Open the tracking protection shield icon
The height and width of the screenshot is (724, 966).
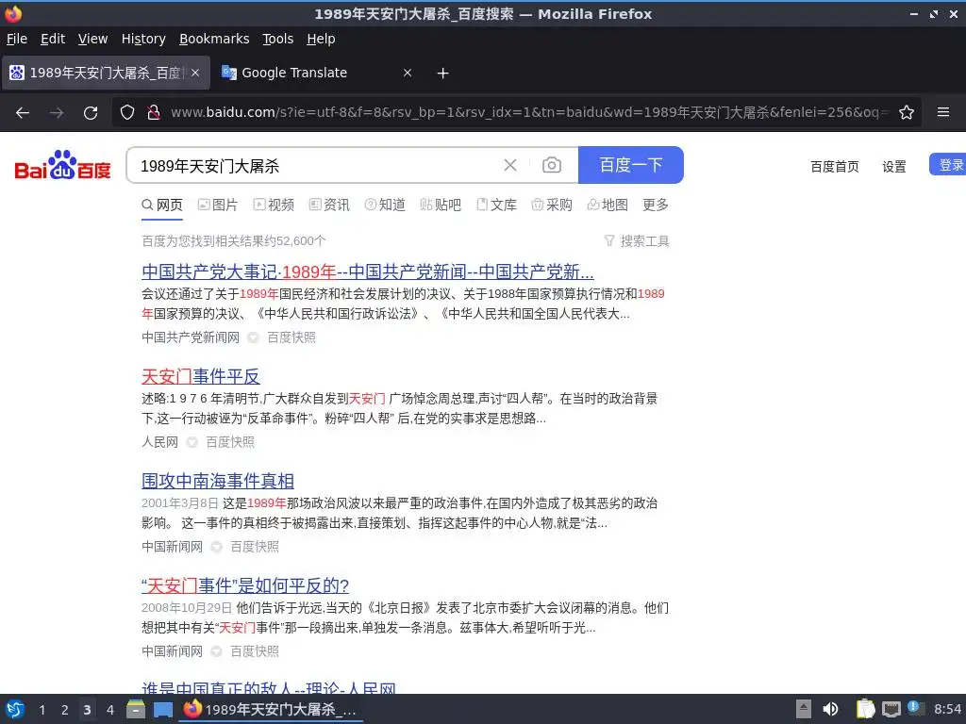(x=127, y=113)
